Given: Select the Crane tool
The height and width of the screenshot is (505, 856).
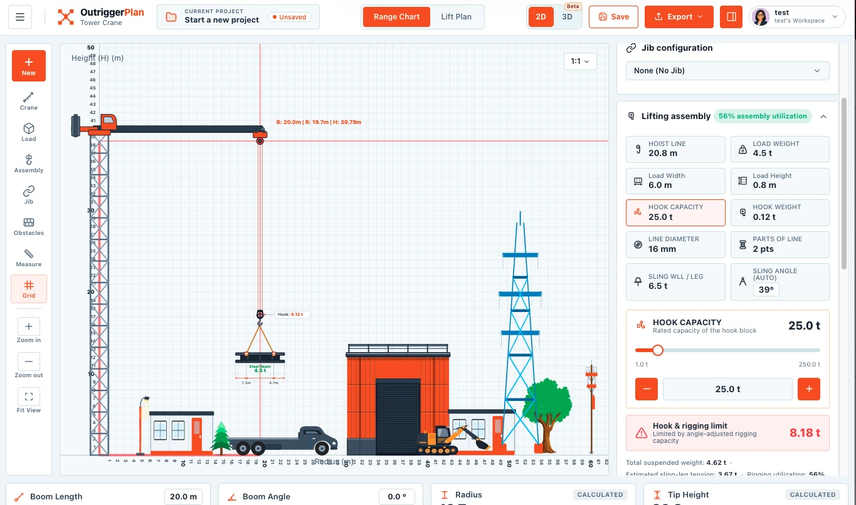Looking at the screenshot, I should point(29,101).
